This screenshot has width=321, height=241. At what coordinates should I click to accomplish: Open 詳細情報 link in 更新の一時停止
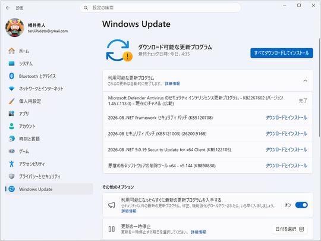(199, 232)
